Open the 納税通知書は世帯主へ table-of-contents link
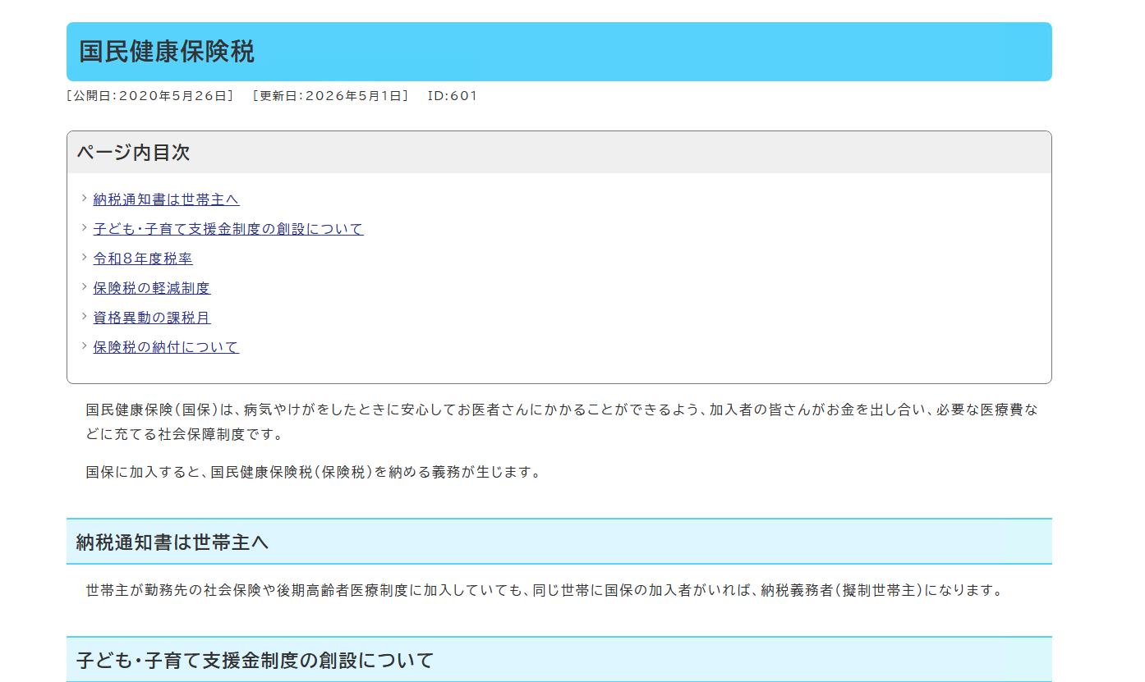This screenshot has height=682, width=1145. pos(166,199)
